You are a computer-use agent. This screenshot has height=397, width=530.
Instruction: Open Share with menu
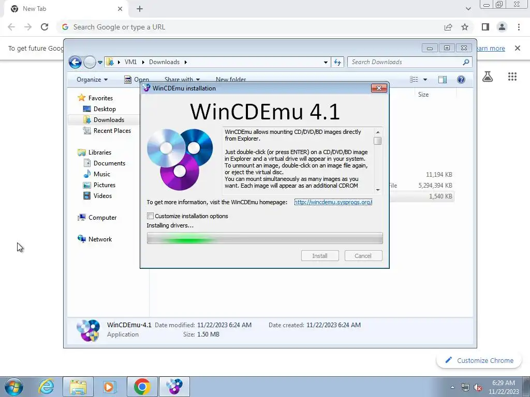[182, 79]
